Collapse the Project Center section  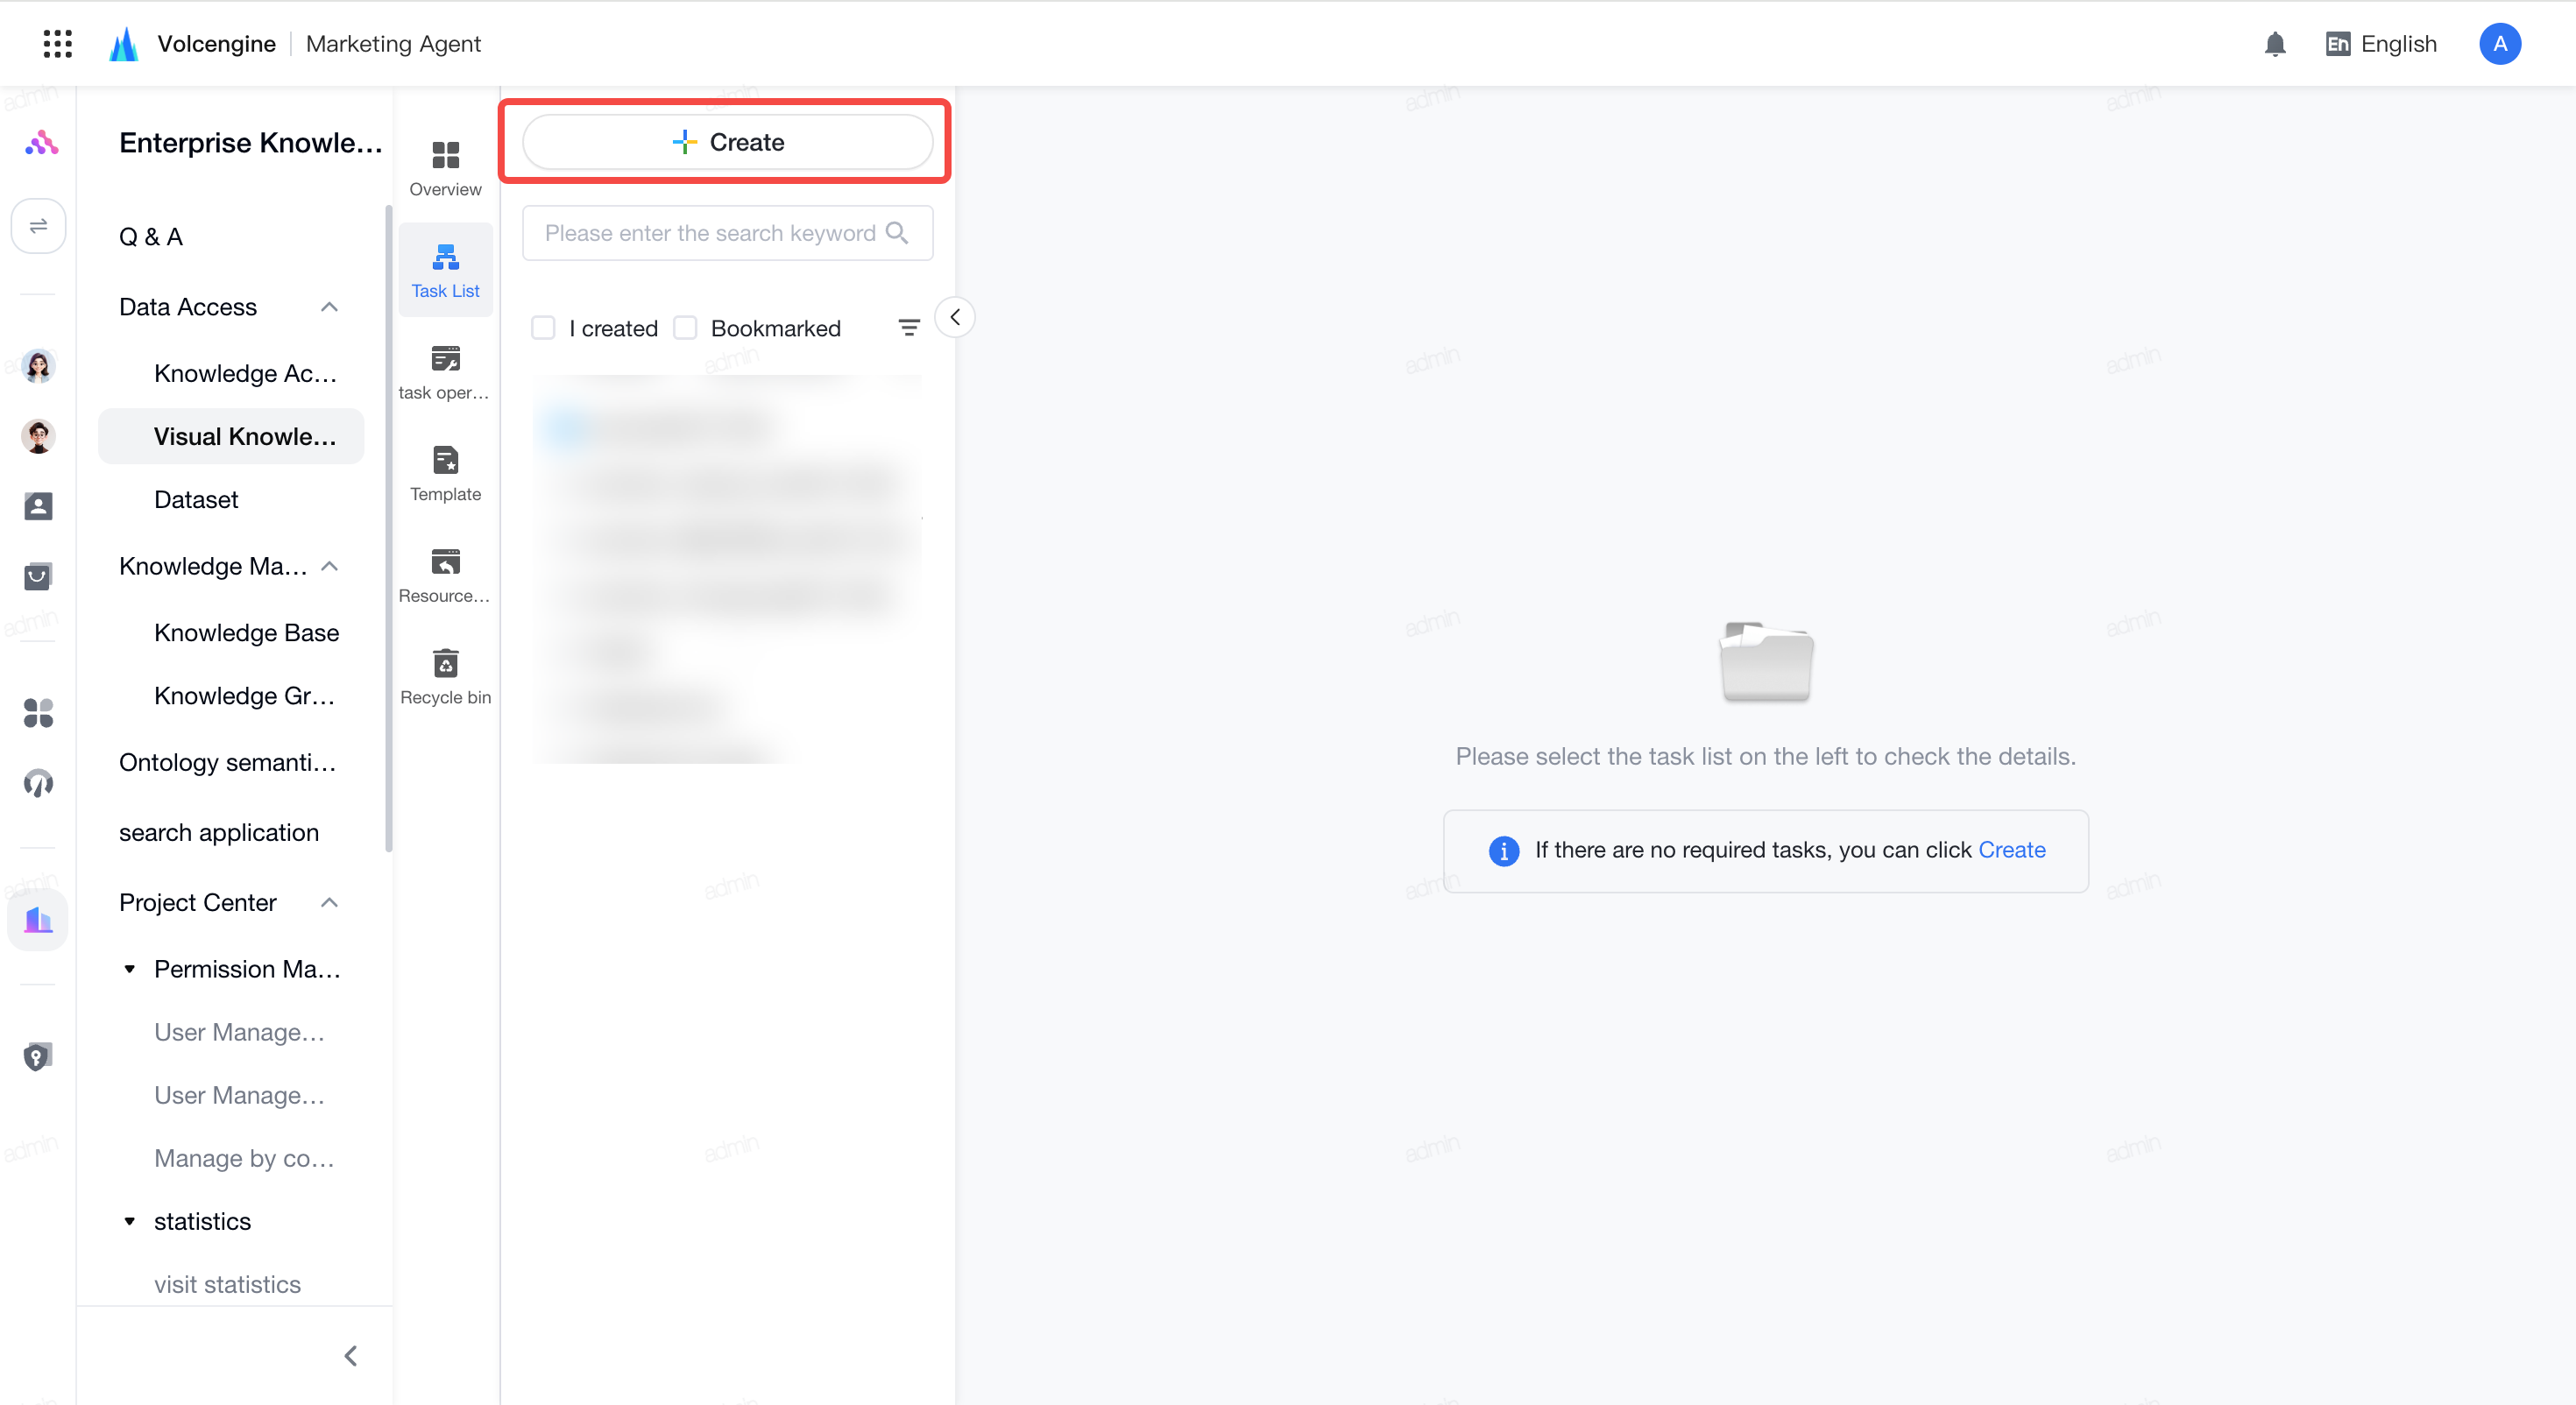coord(329,903)
